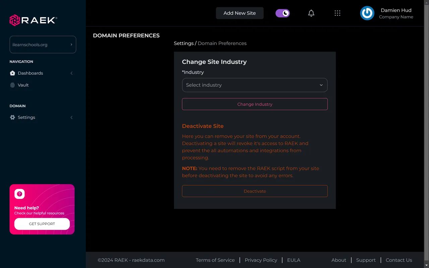Viewport: 429px width, 268px height.
Task: Navigate to Settings via breadcrumb
Action: (184, 43)
